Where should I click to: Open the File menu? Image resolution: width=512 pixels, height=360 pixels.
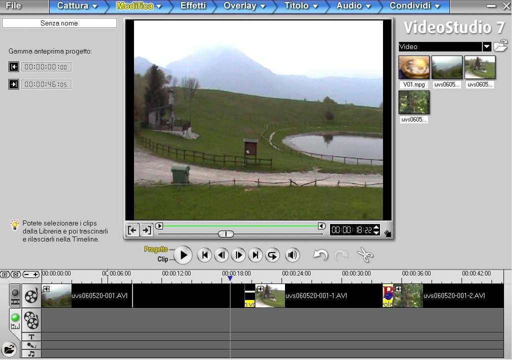(13, 6)
